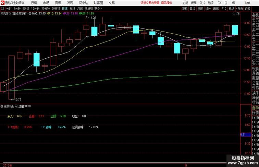Open the 发现 menu
This screenshot has height=167, width=259.
click(70, 3)
